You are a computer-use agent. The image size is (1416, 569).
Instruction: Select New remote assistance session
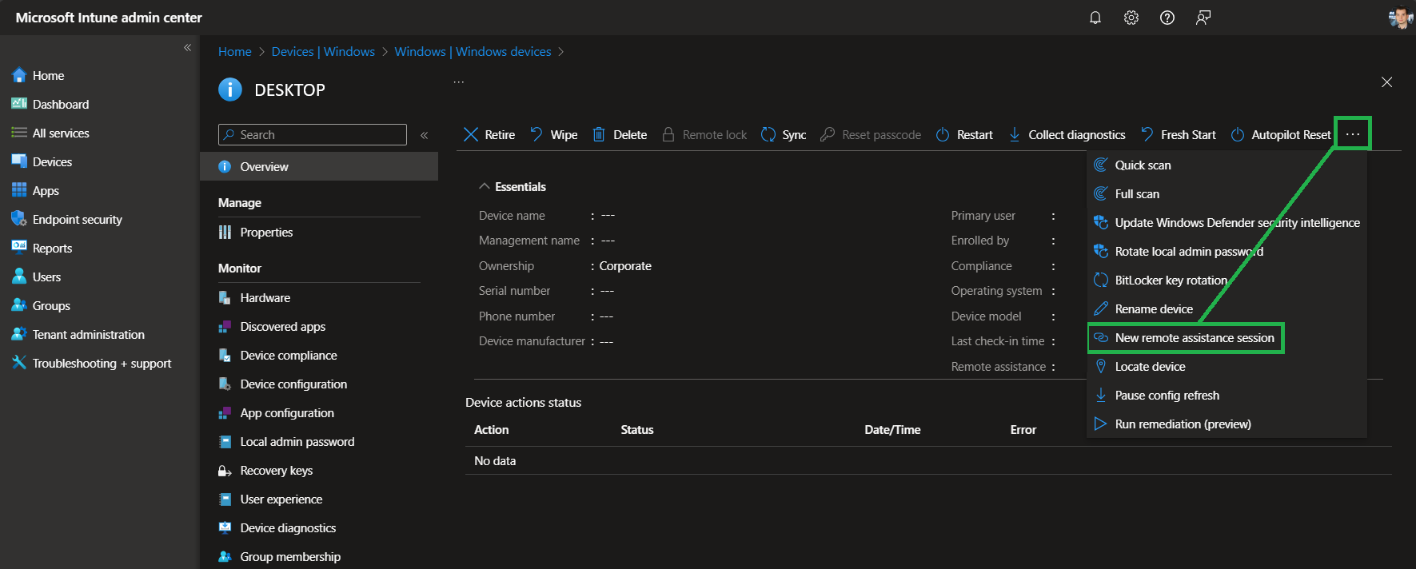tap(1194, 338)
